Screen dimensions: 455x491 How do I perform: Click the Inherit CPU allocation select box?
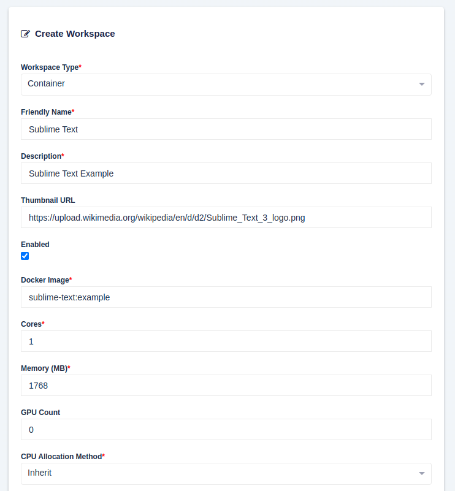(x=226, y=474)
